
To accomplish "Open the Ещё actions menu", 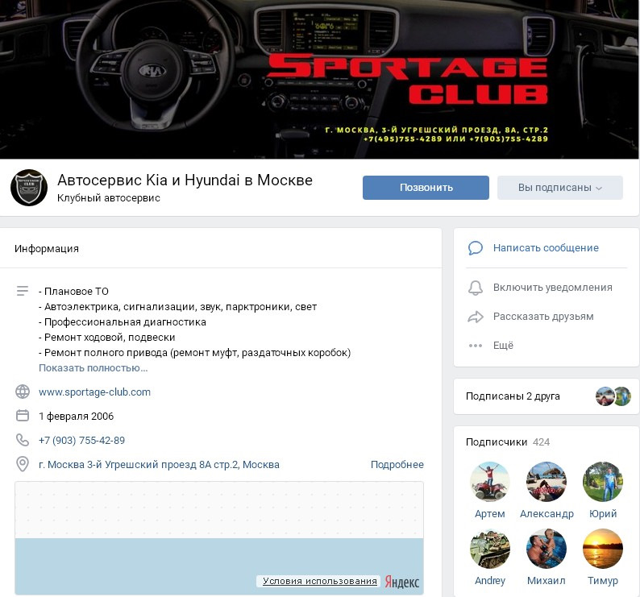I will (503, 346).
